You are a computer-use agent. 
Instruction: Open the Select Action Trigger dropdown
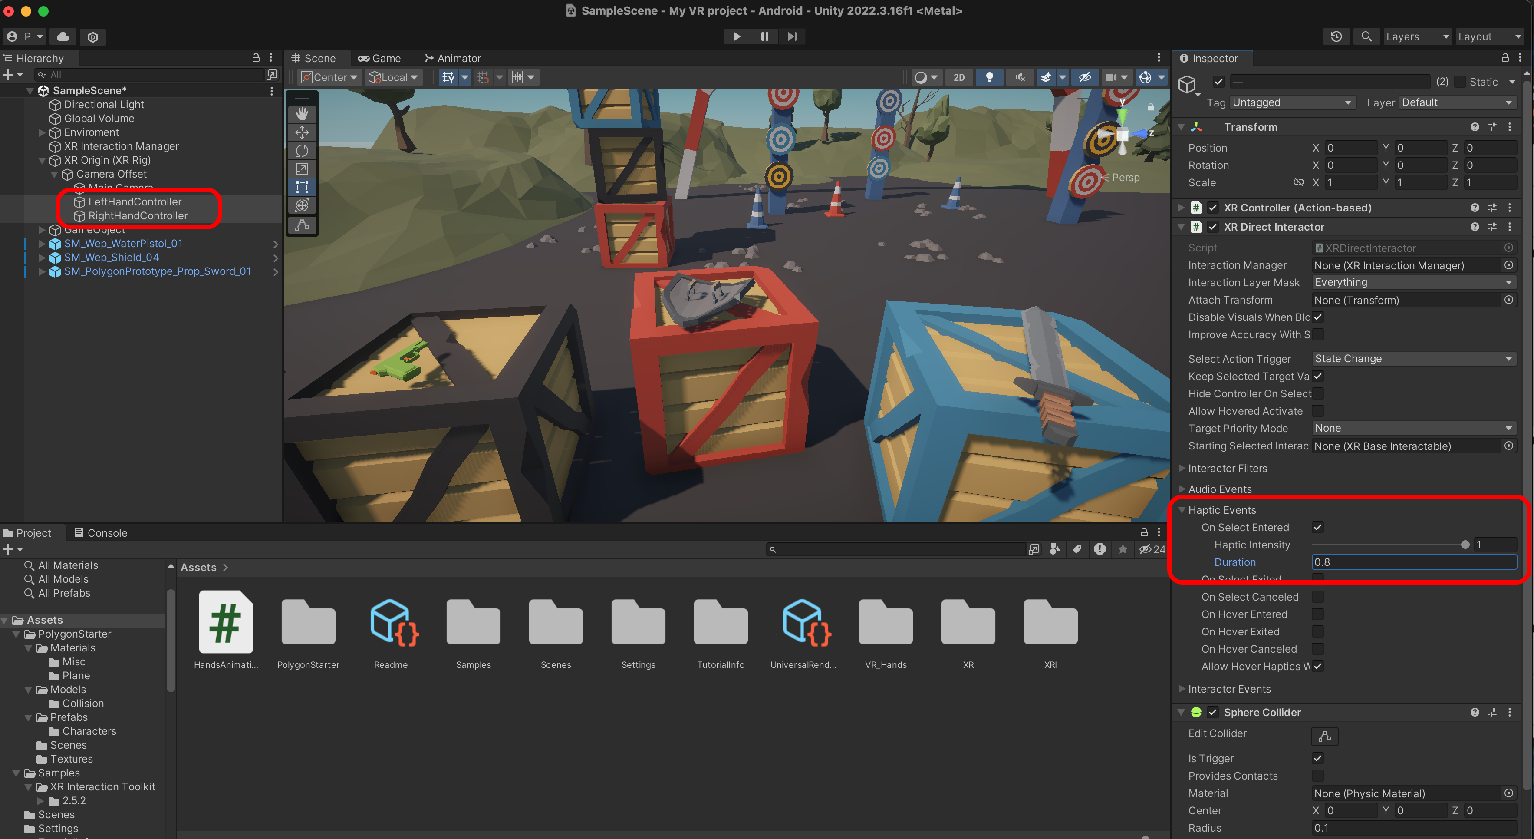pos(1412,359)
